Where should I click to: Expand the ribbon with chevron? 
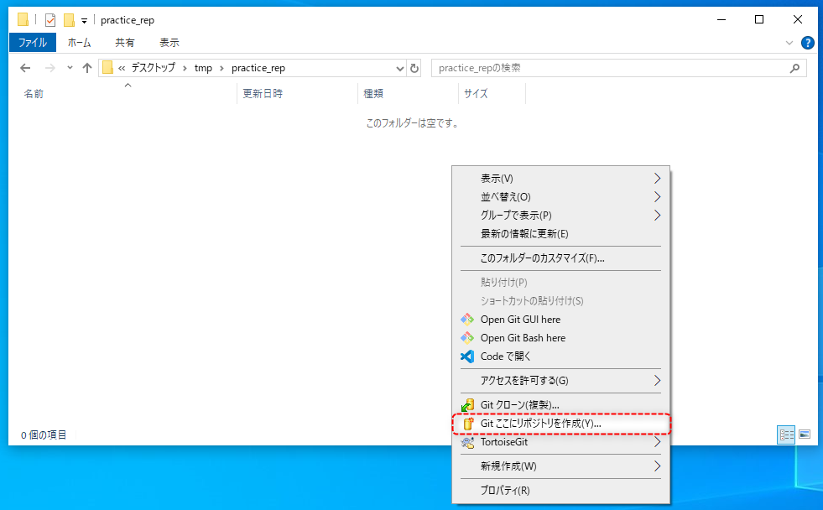(789, 43)
